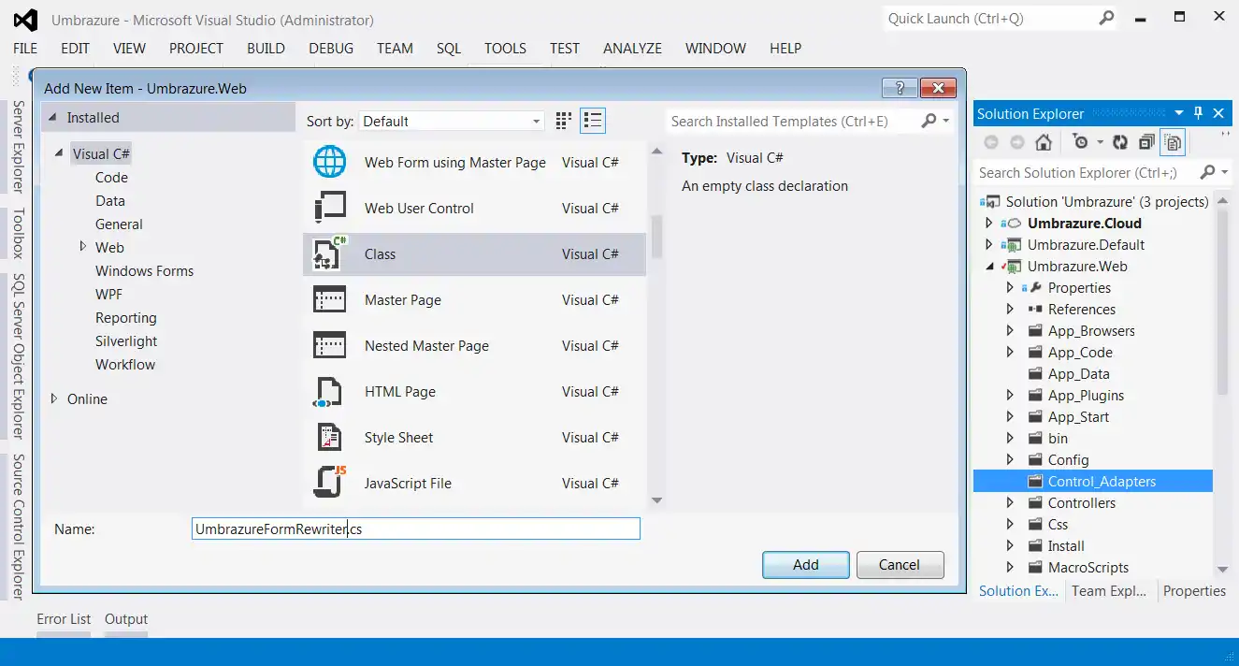Open the PROJECT menu

point(196,48)
